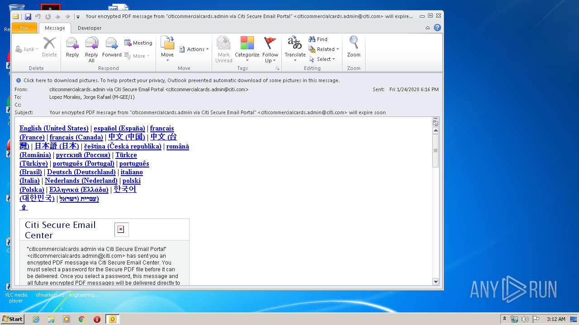Click the Subject line text
This screenshot has width=579, height=325.
point(218,112)
